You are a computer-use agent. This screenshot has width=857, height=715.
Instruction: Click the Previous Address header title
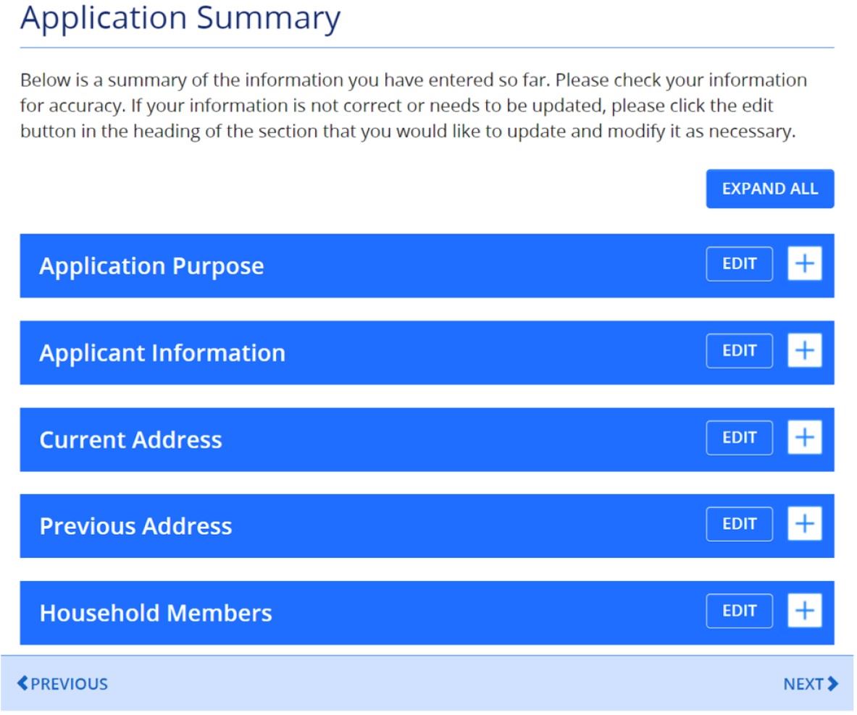135,526
